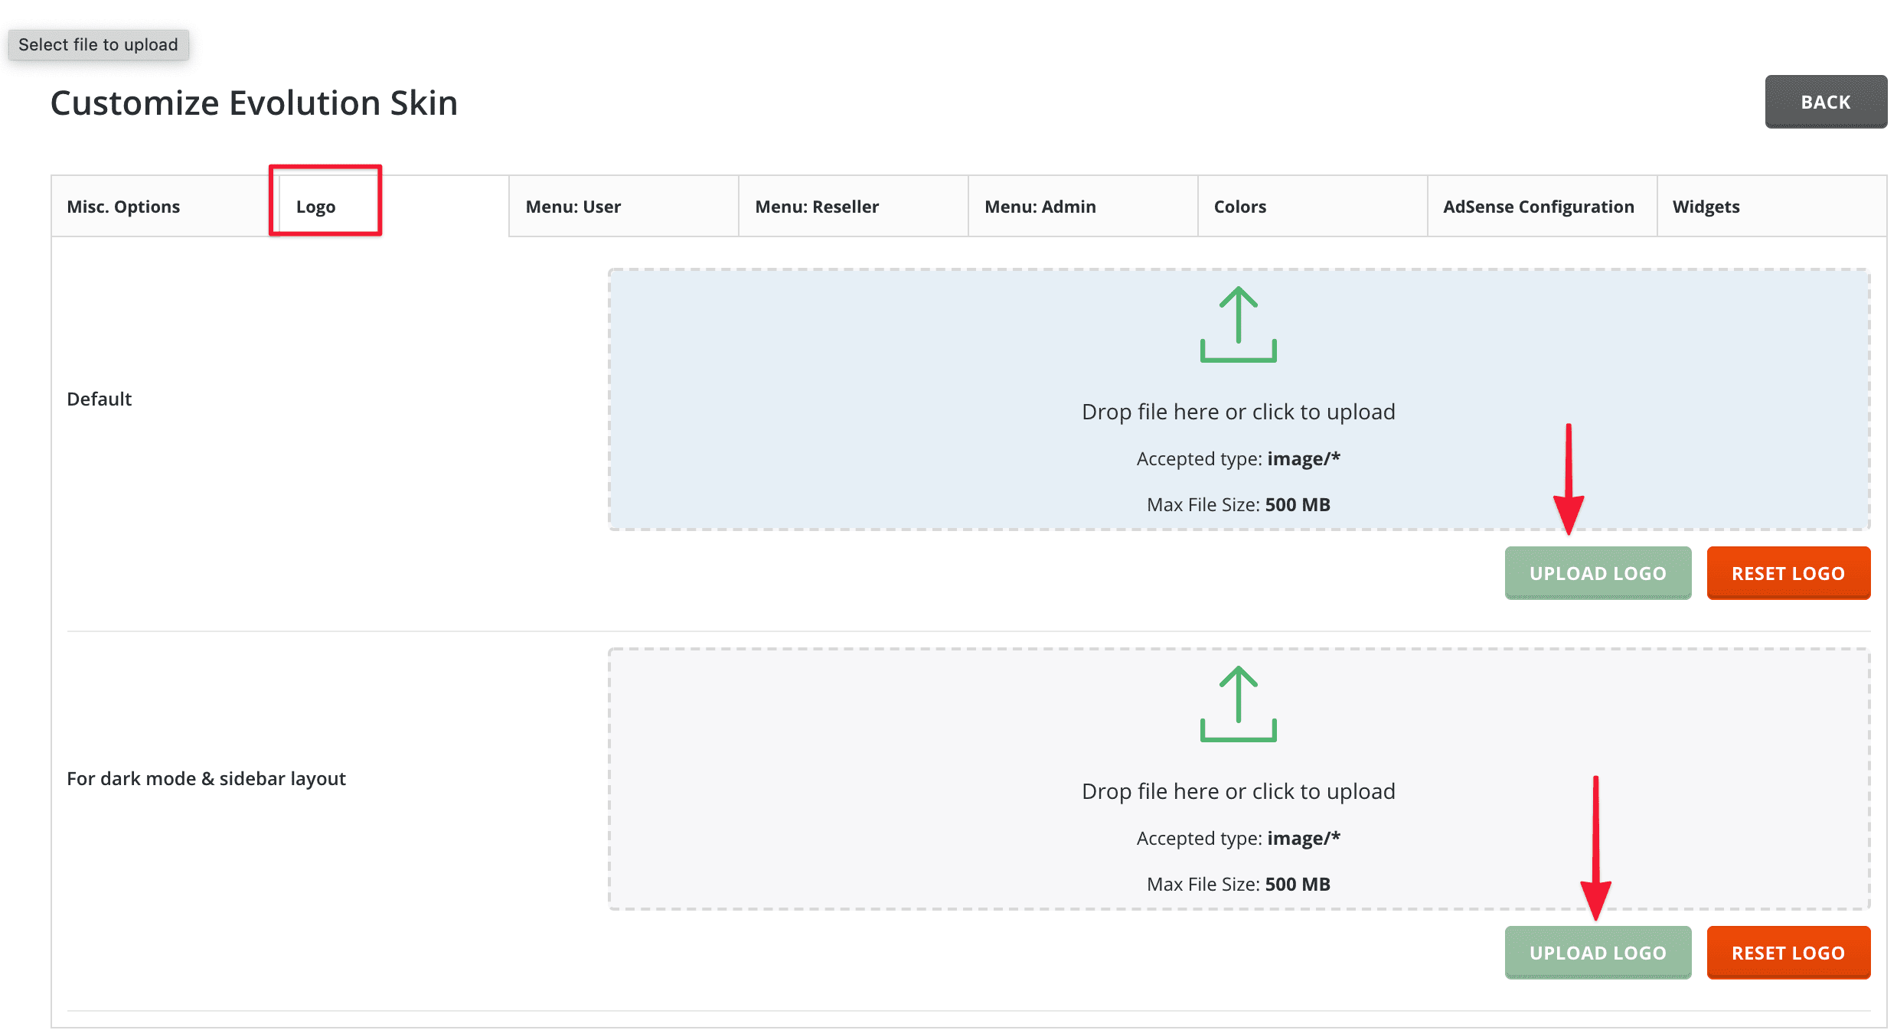
Task: Click RESET LOGO for dark mode logo
Action: (1788, 953)
